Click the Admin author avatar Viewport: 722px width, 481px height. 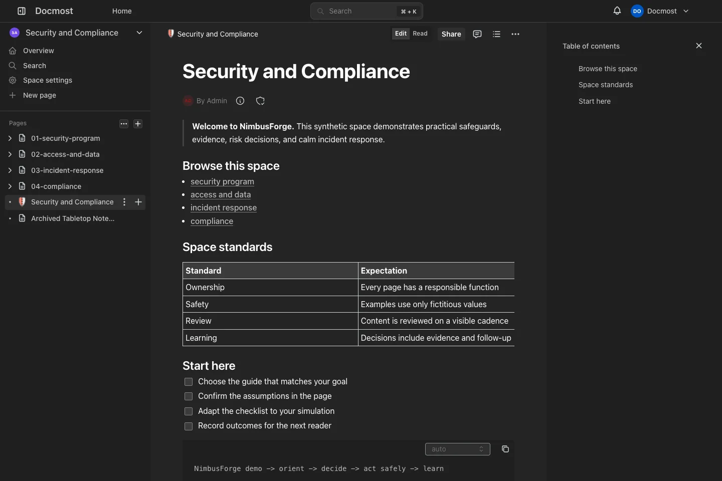tap(188, 101)
